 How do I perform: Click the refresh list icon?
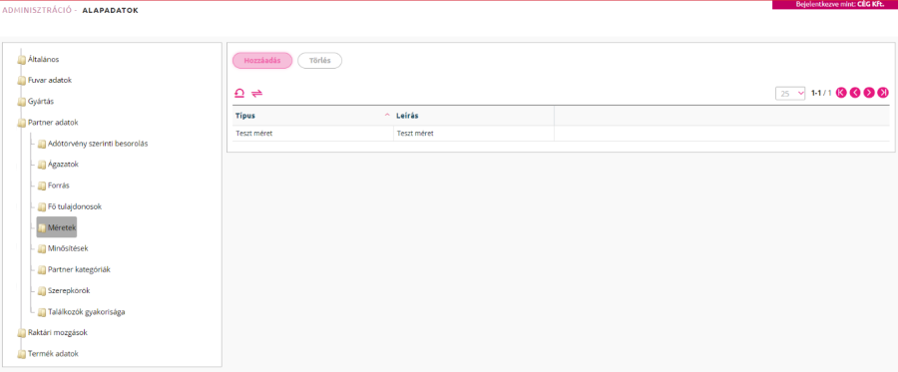tap(239, 93)
